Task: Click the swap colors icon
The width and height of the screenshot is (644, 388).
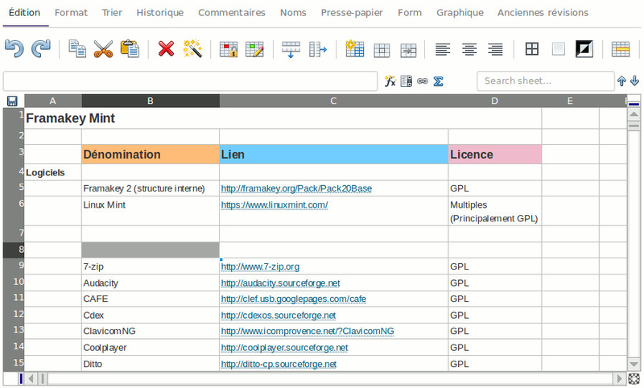Action: pyautogui.click(x=584, y=49)
